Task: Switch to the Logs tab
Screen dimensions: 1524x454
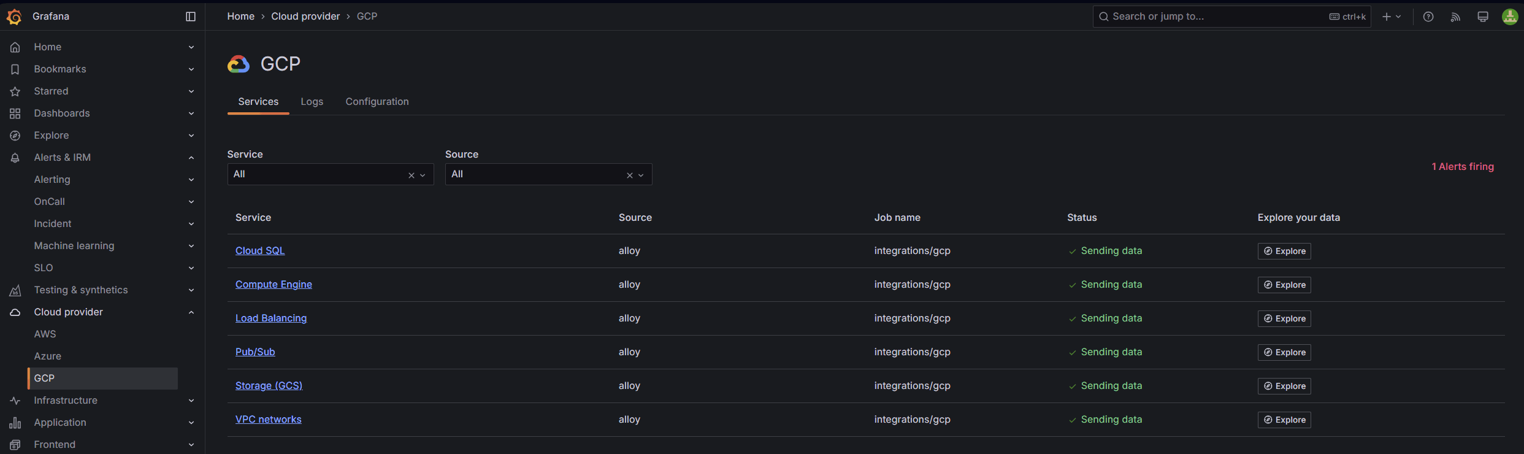Action: [x=312, y=102]
